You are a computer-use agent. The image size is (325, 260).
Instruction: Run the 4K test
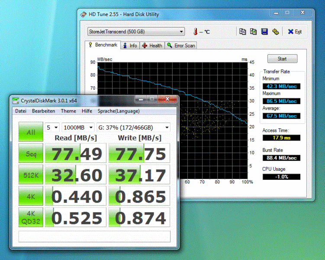tap(31, 196)
